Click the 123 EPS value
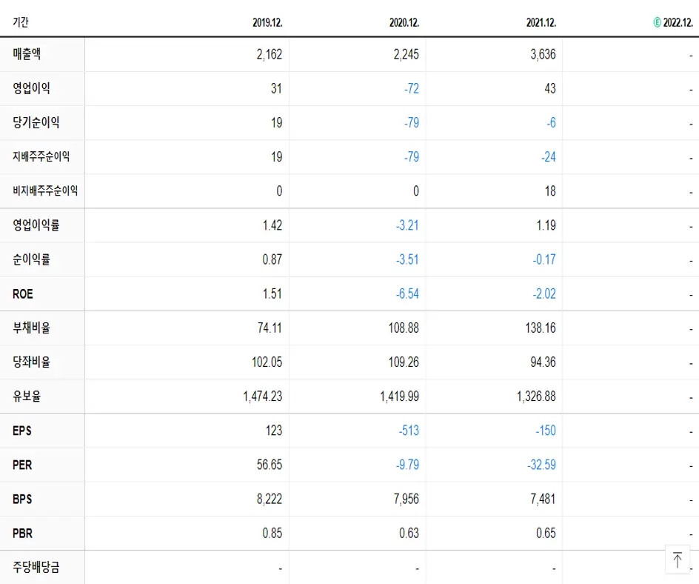 (274, 431)
